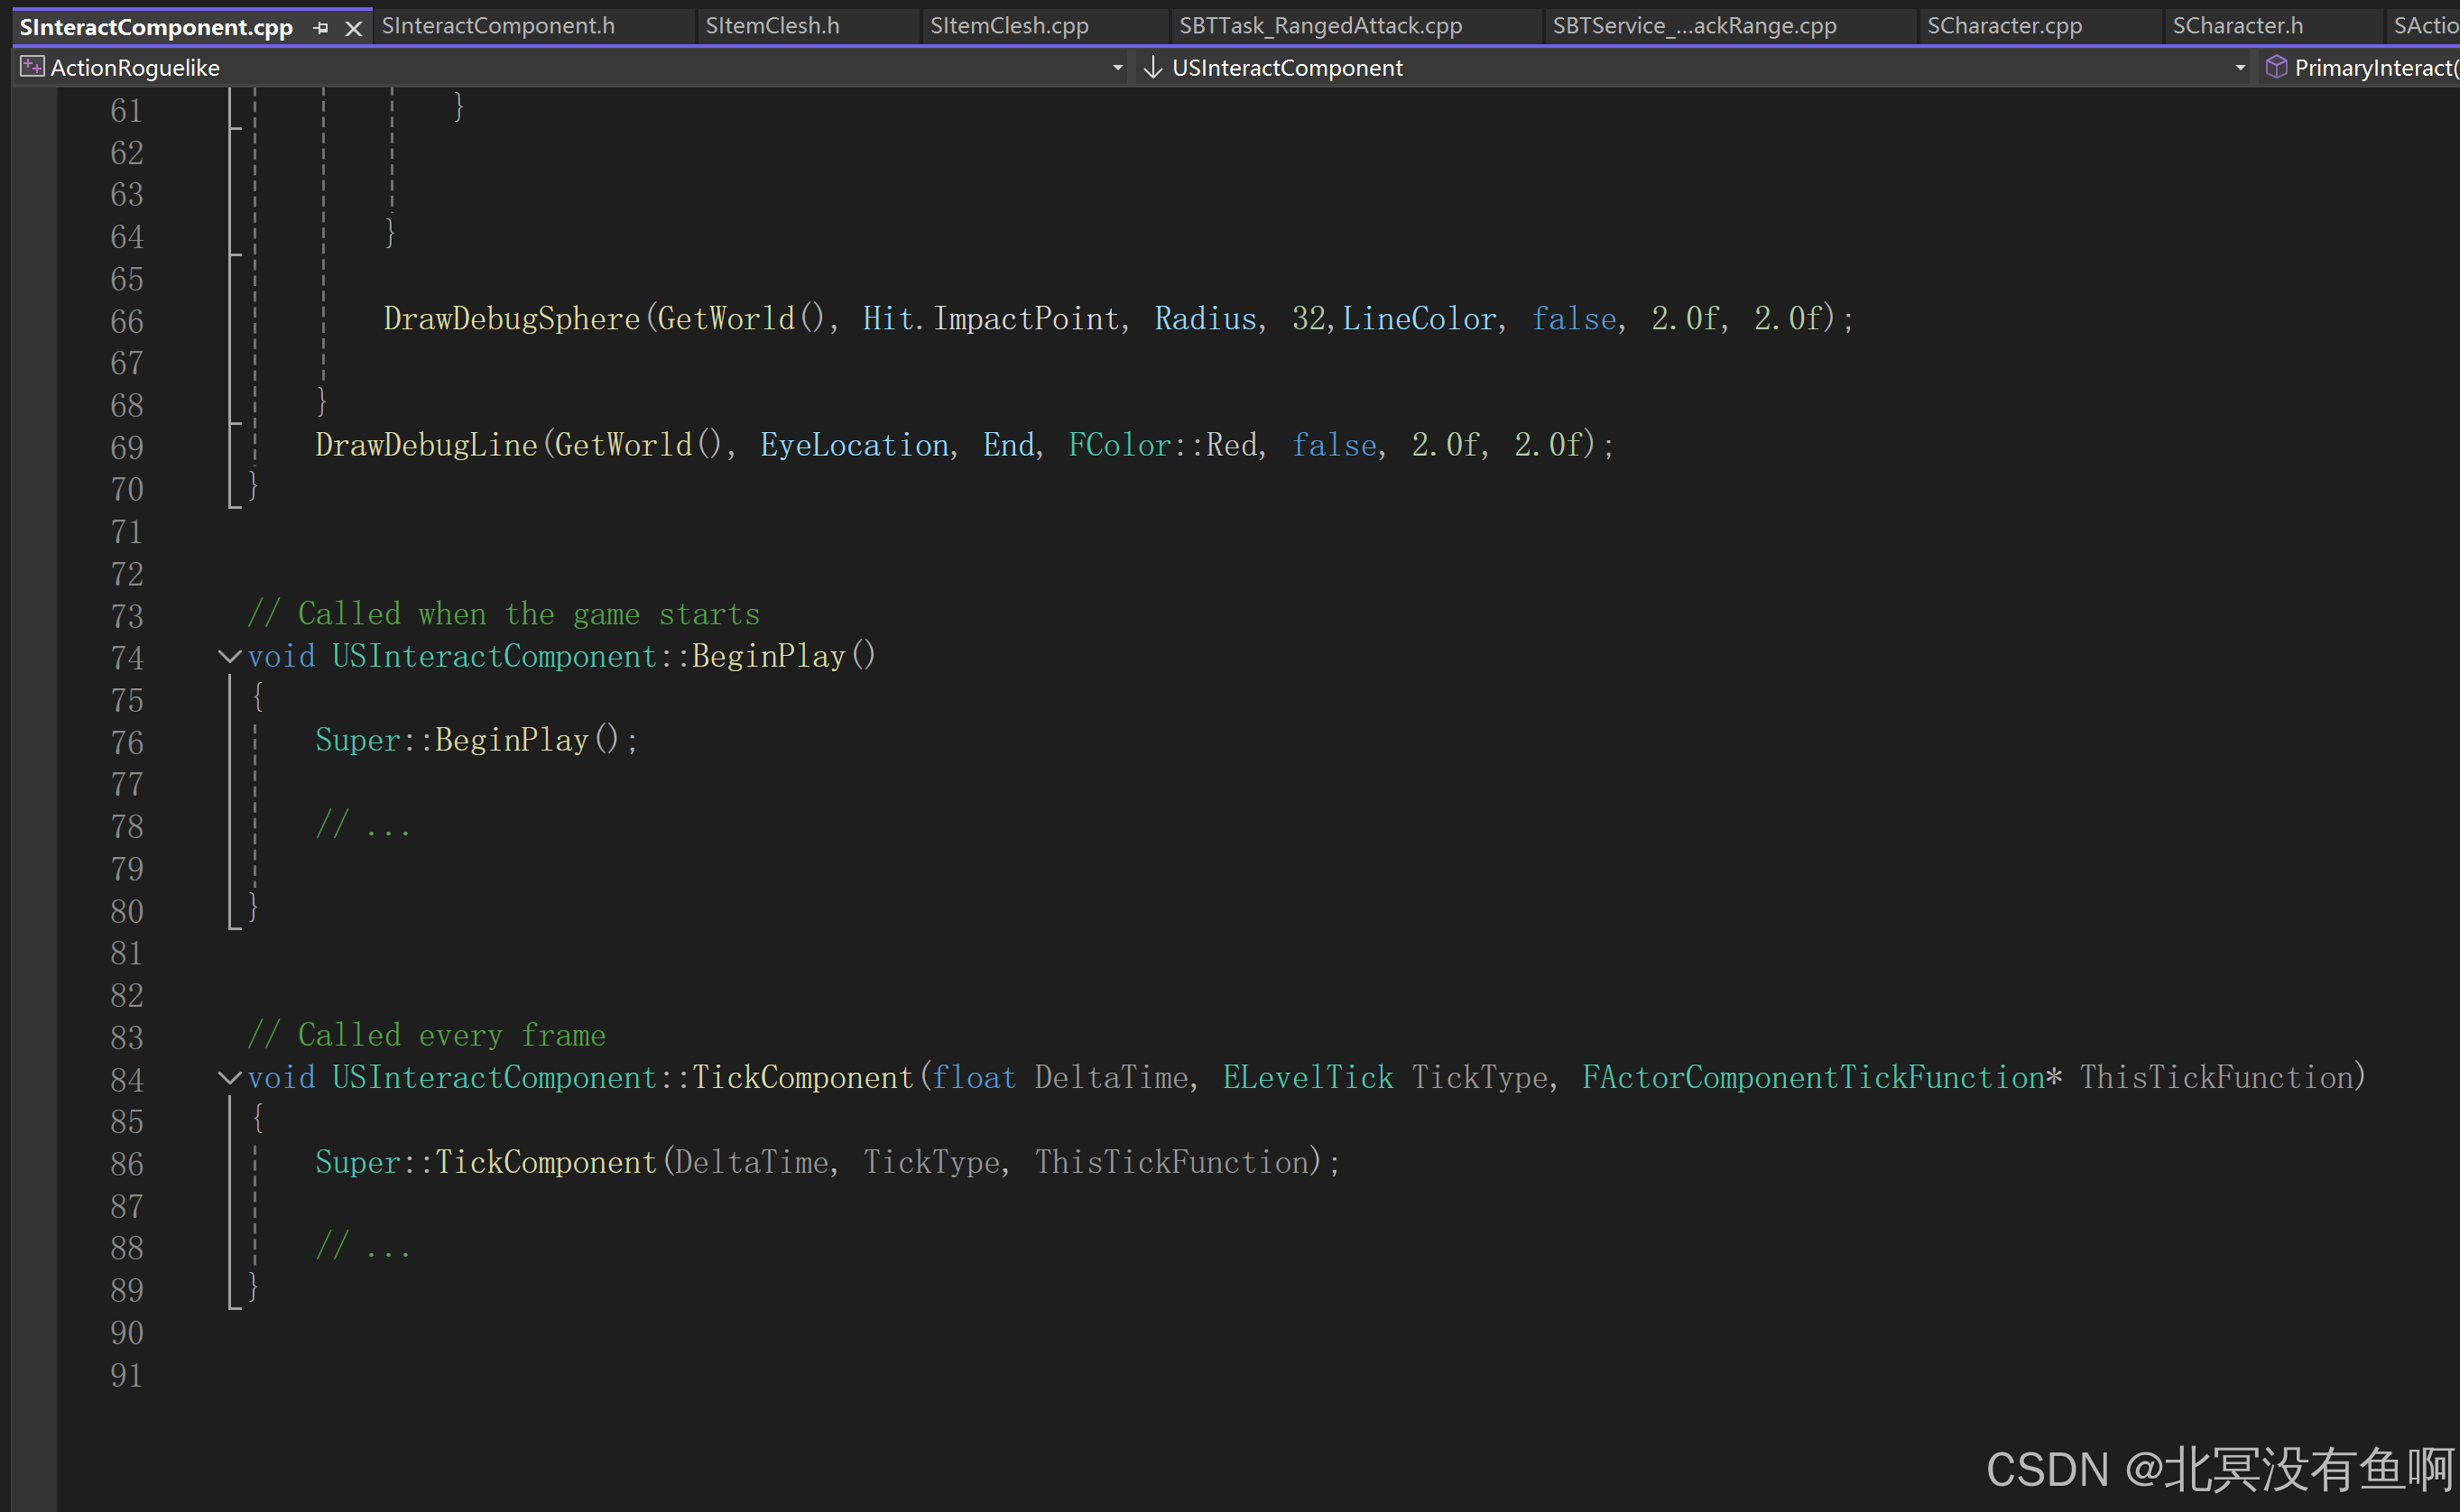Pin the SInteractComponent.cpp tab
The image size is (2460, 1512).
pyautogui.click(x=321, y=28)
